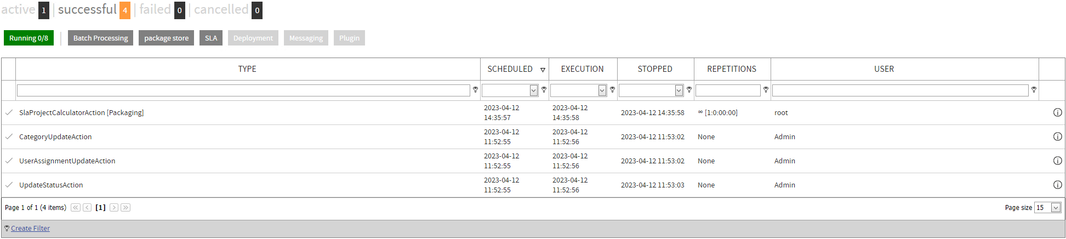Click filter funnel icon for Repetitions column
The height and width of the screenshot is (239, 1066).
(766, 90)
